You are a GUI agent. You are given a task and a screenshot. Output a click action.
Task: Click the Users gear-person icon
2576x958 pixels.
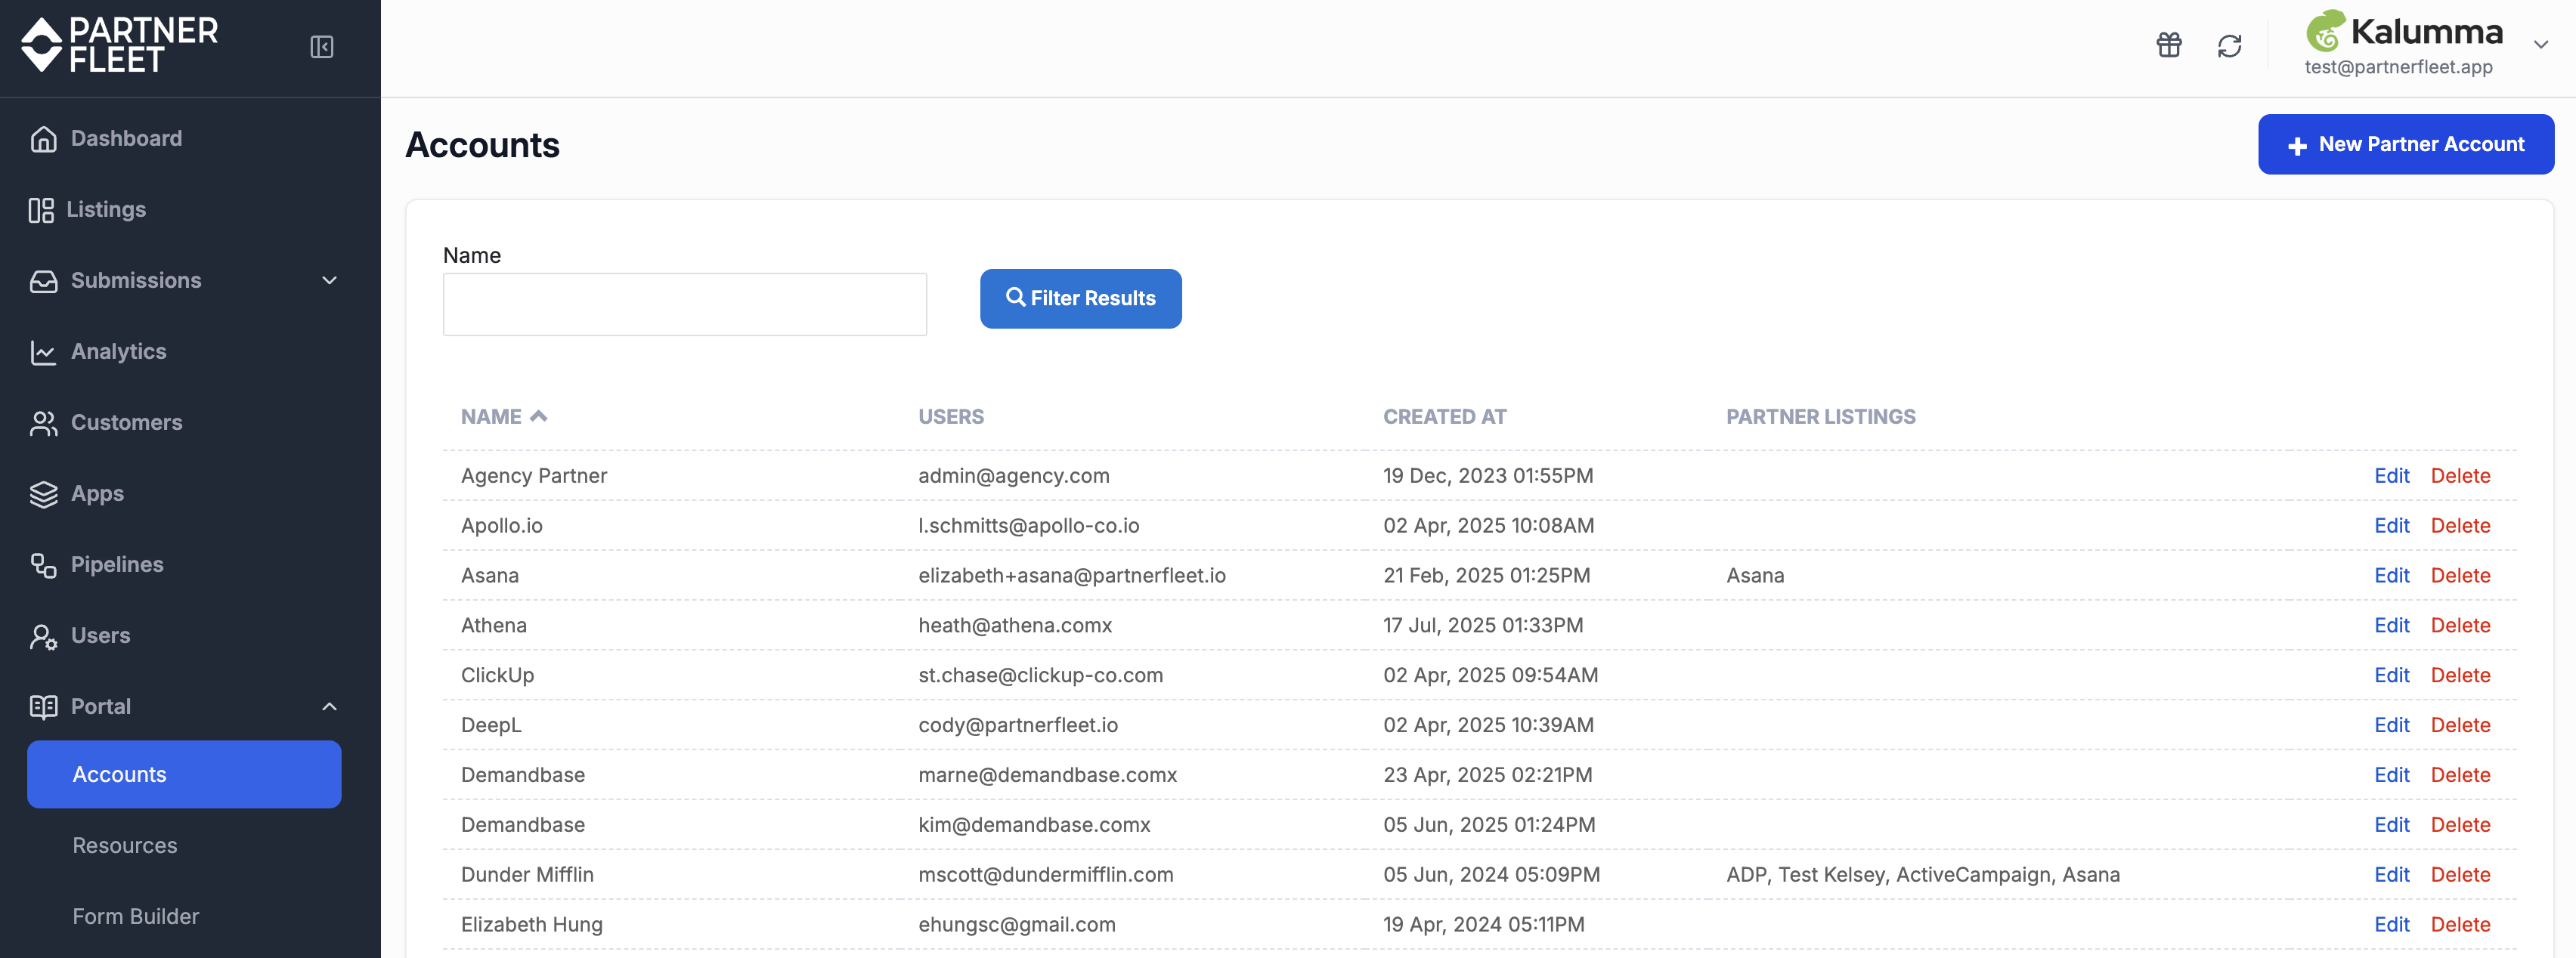pos(43,636)
